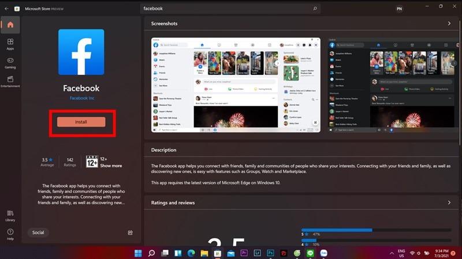Screen dimensions: 462x259
Task: Open the Mail app from the taskbar
Action: [x=230, y=253]
